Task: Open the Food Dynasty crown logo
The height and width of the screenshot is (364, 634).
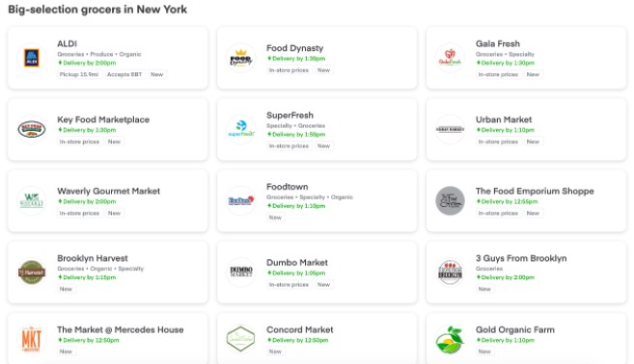Action: click(x=241, y=58)
